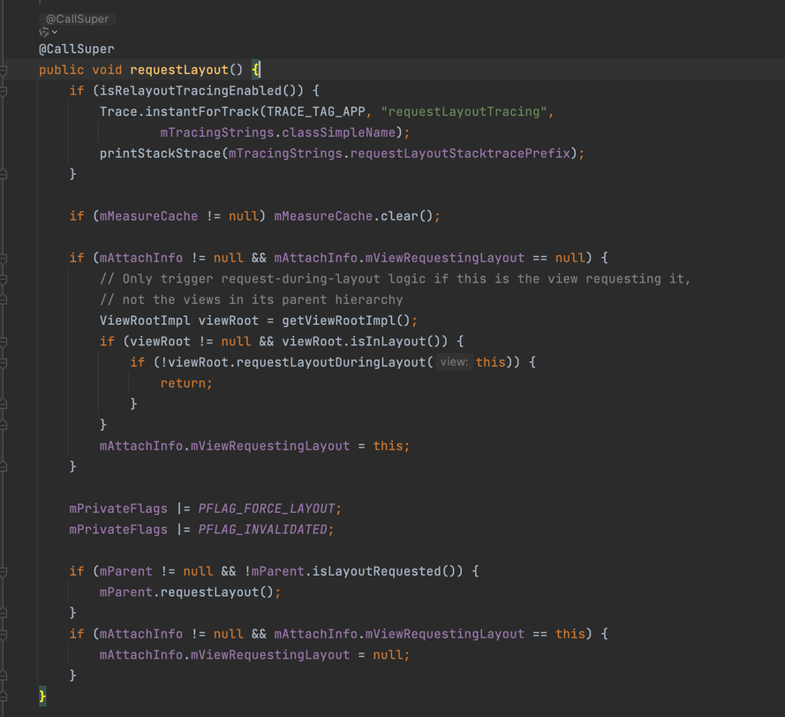Click the 'view:' parameter name hint

tap(454, 362)
